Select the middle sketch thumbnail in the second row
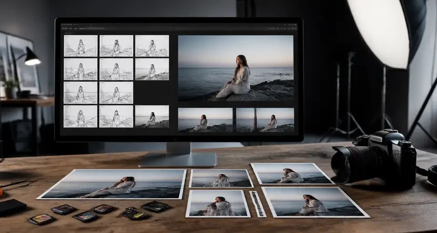Screen dimensions: 437x233 [116, 69]
